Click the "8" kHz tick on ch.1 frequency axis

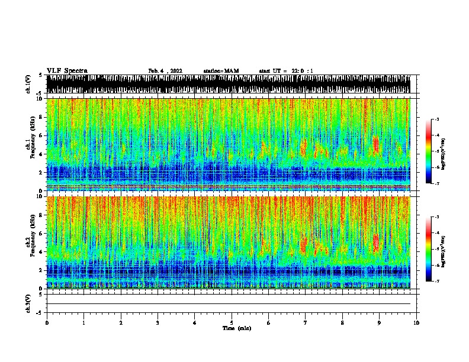(x=41, y=117)
